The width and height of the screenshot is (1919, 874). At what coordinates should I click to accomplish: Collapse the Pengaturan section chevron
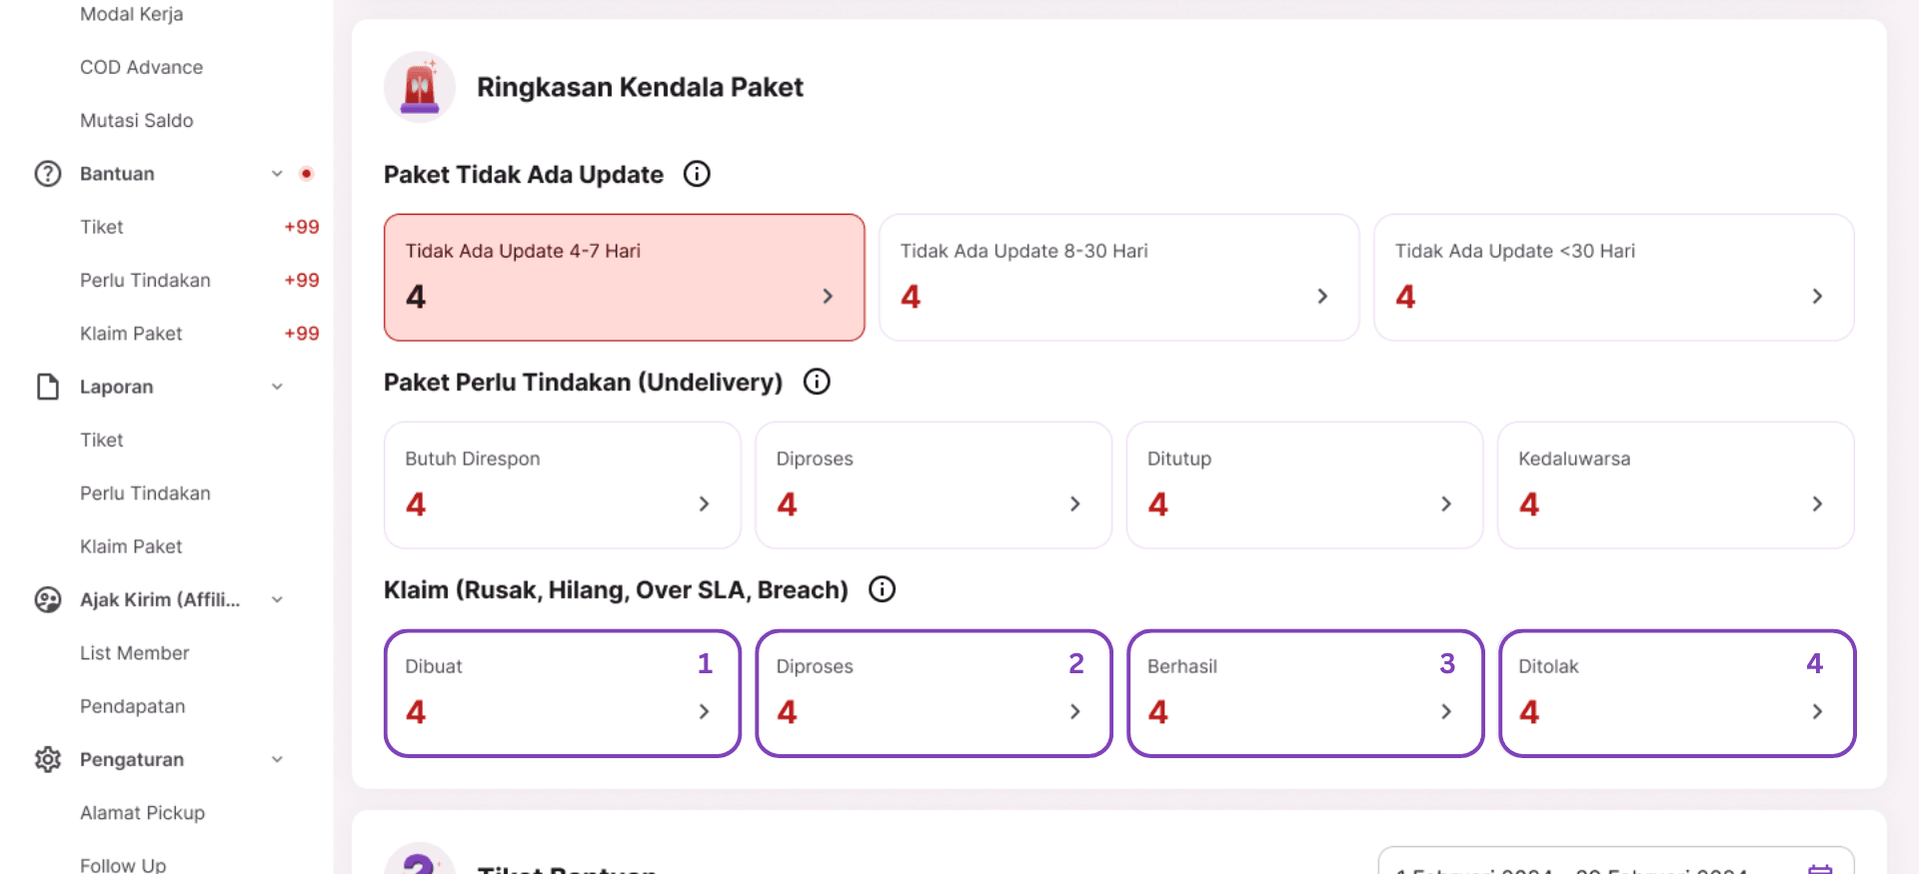(x=277, y=759)
